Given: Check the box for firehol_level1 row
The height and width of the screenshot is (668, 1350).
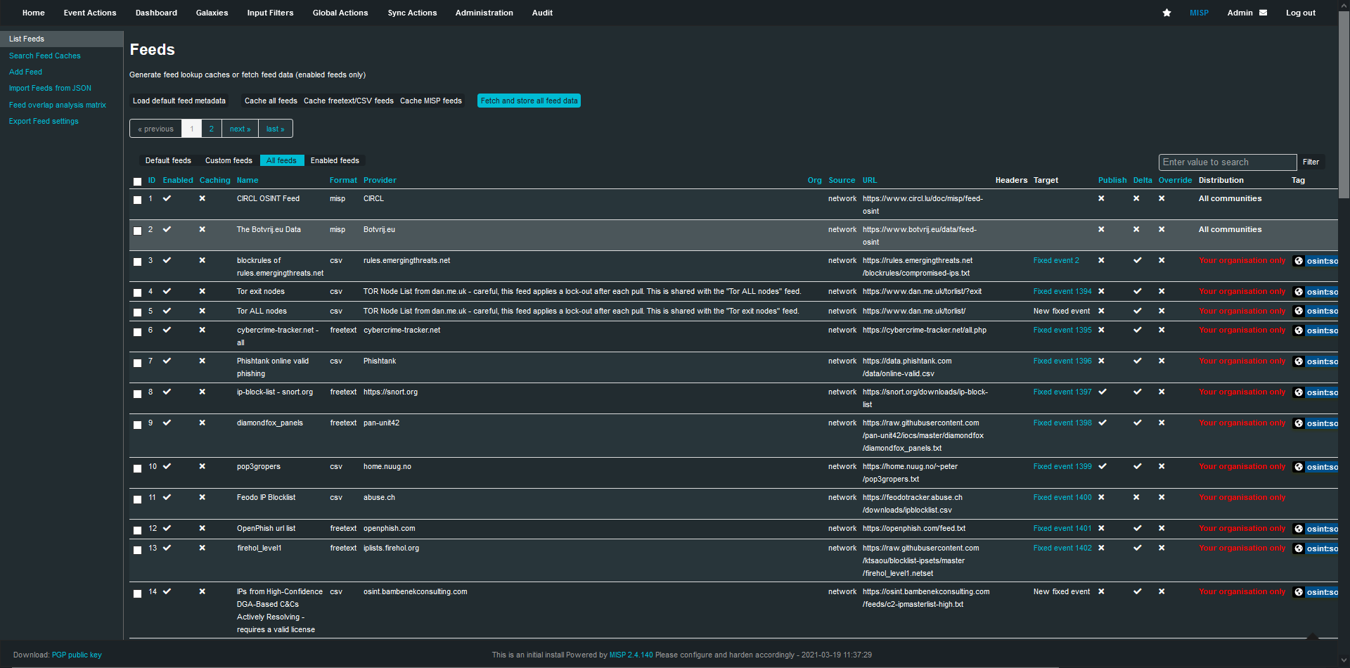Looking at the screenshot, I should coord(137,549).
